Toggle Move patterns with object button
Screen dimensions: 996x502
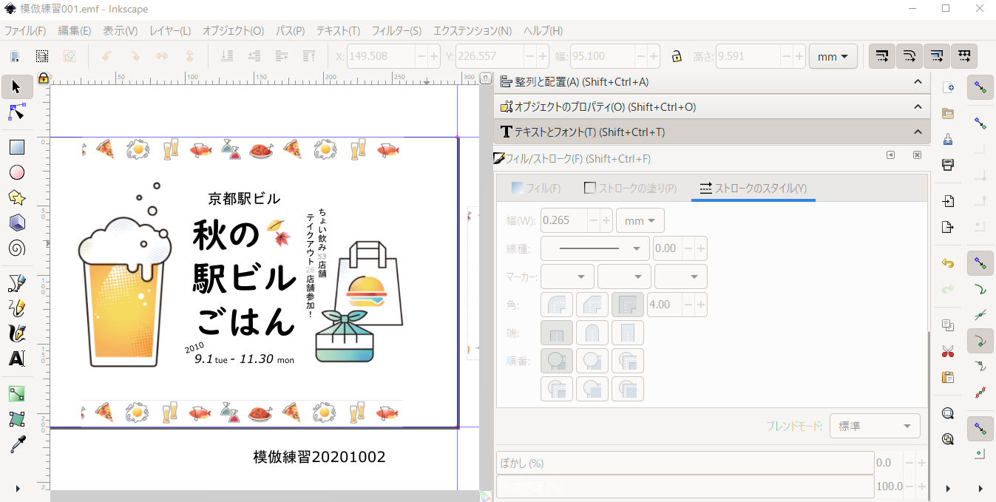pyautogui.click(x=963, y=56)
